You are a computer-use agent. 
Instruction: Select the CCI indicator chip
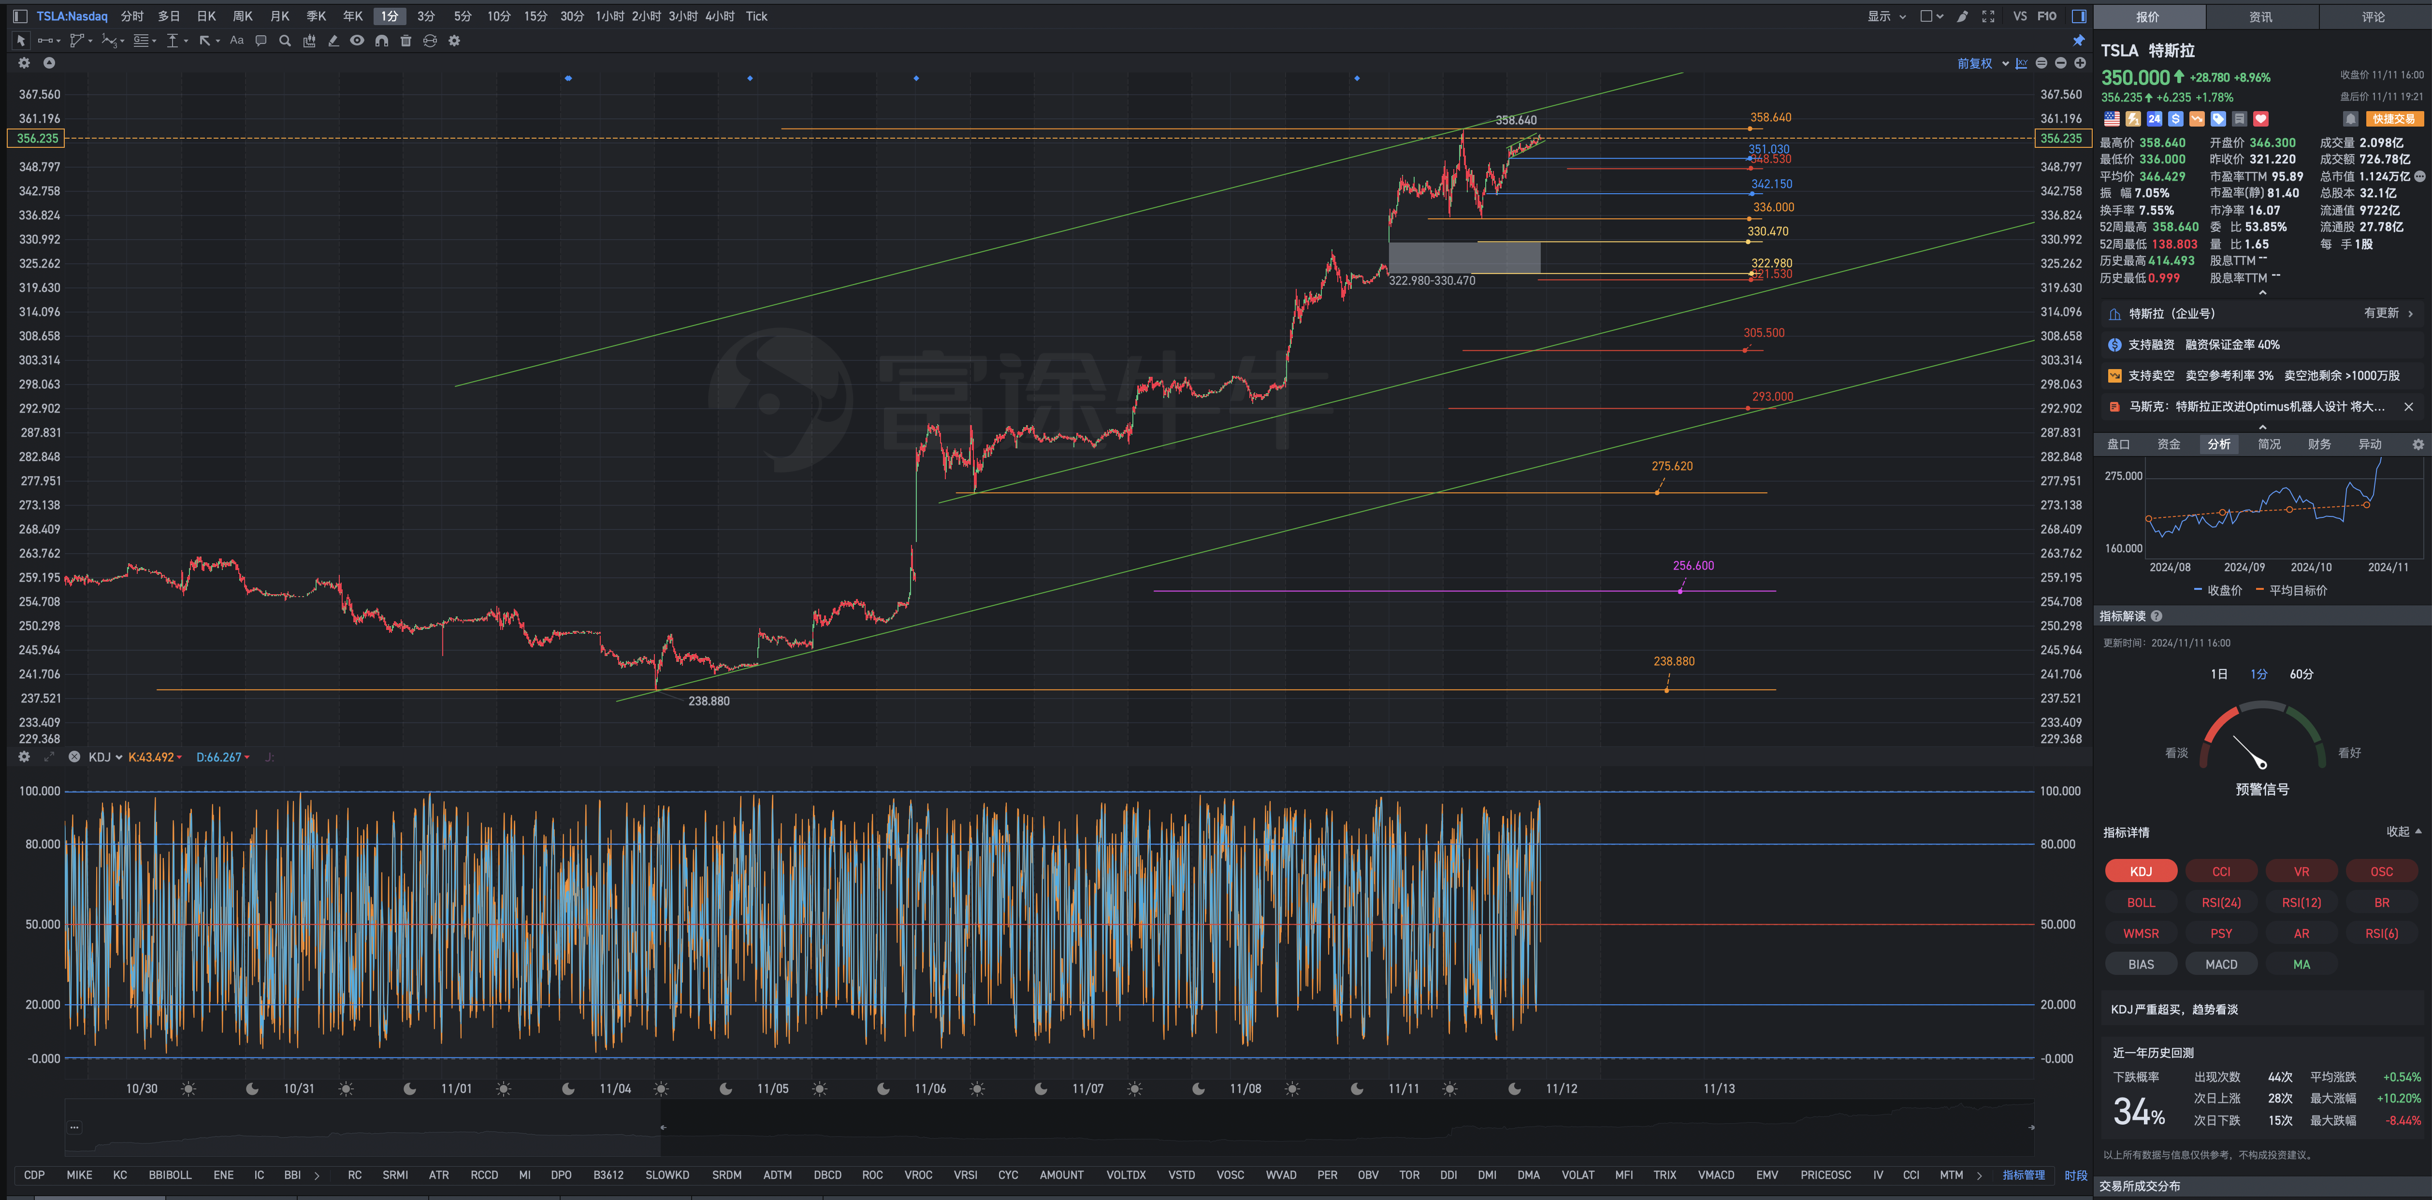coord(2220,871)
